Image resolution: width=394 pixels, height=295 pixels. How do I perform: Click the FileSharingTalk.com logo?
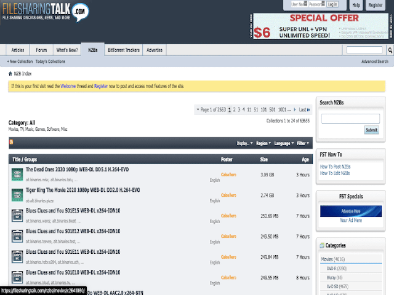(x=46, y=12)
